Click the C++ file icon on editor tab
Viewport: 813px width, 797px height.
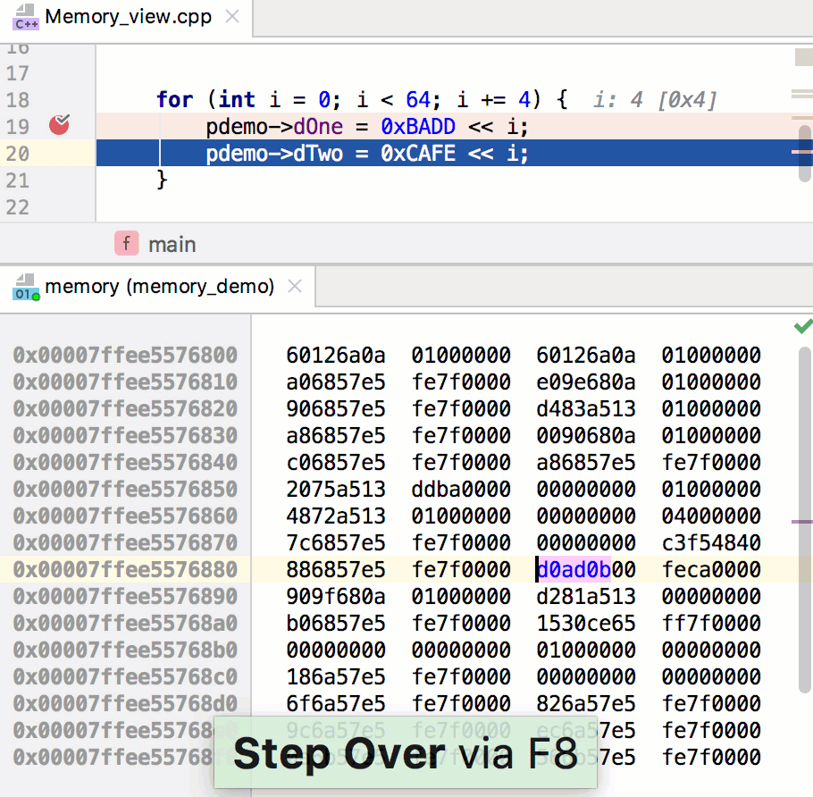(x=25, y=17)
